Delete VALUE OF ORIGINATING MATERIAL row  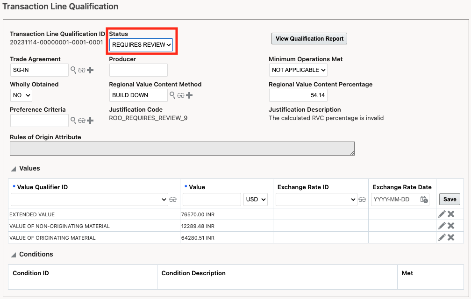pos(451,237)
